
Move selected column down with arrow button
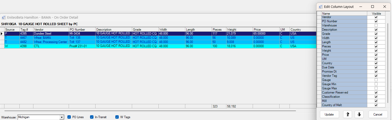click(x=359, y=114)
